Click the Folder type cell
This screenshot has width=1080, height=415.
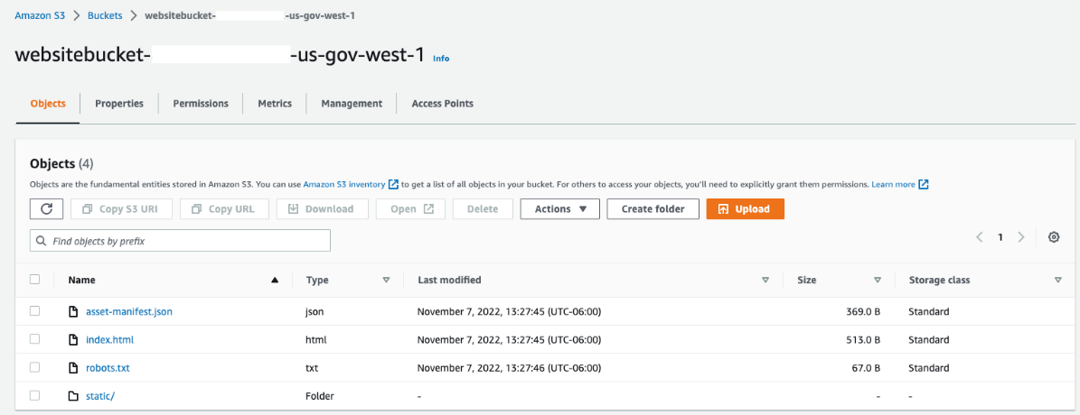(320, 396)
